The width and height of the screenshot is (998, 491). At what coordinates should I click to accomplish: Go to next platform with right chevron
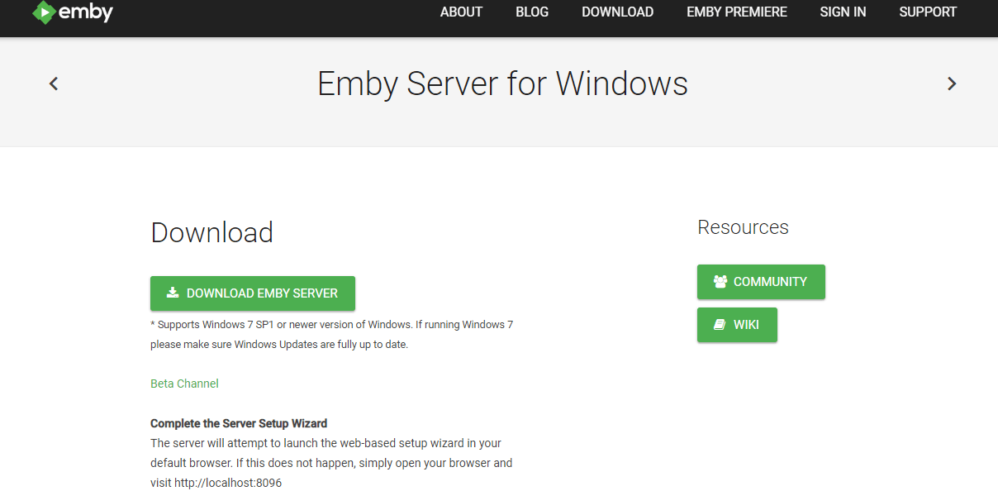pyautogui.click(x=952, y=83)
